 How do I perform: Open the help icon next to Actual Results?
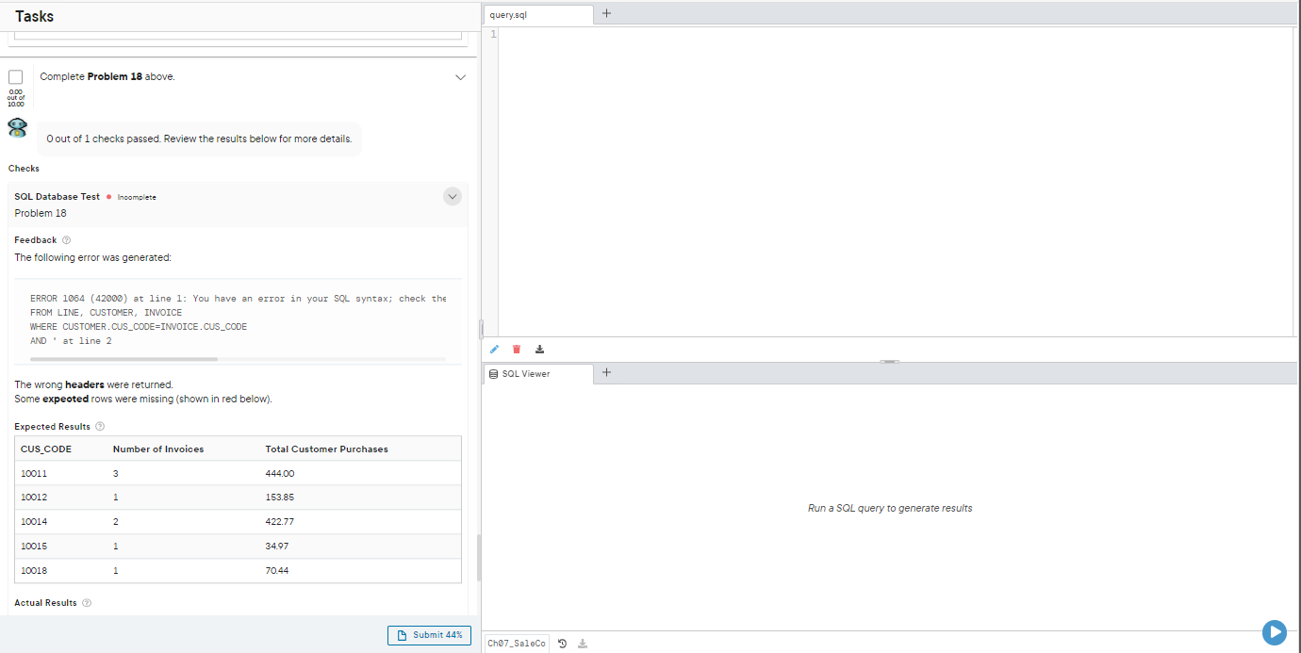point(87,603)
